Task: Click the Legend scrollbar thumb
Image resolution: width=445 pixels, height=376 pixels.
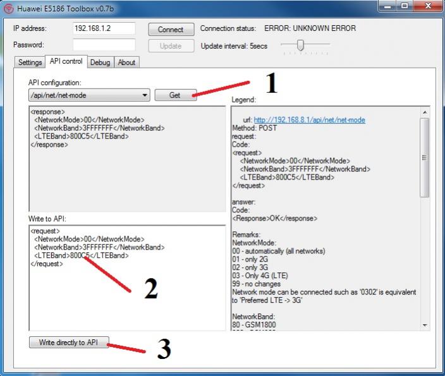Action: coord(425,157)
